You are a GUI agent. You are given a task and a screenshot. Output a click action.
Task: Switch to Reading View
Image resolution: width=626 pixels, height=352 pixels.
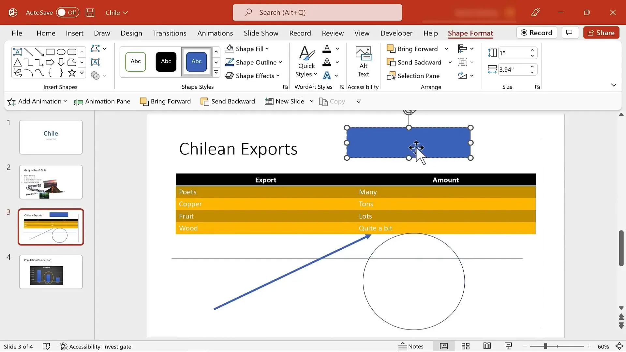pyautogui.click(x=487, y=346)
